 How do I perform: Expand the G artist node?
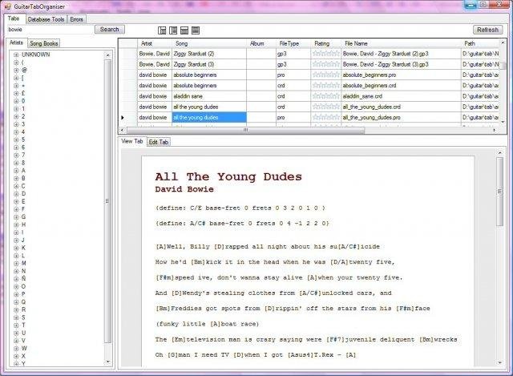click(16, 217)
